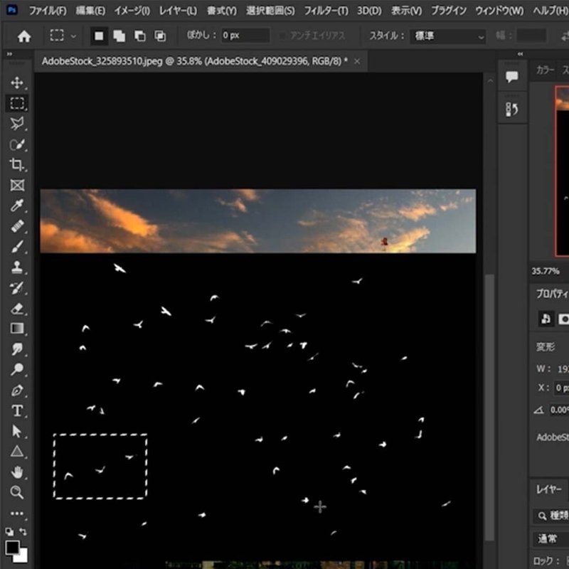Select the Quick Selection tool
Image resolution: width=569 pixels, height=569 pixels.
17,144
